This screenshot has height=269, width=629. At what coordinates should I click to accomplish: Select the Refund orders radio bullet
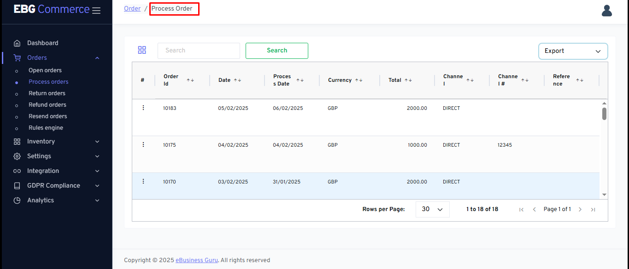[x=17, y=104]
